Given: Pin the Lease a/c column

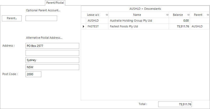Looking at the screenshot, I should pos(107,15).
